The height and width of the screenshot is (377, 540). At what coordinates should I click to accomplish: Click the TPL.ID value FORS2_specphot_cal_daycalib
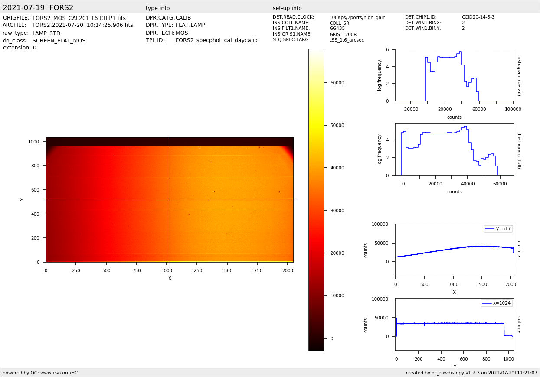216,40
